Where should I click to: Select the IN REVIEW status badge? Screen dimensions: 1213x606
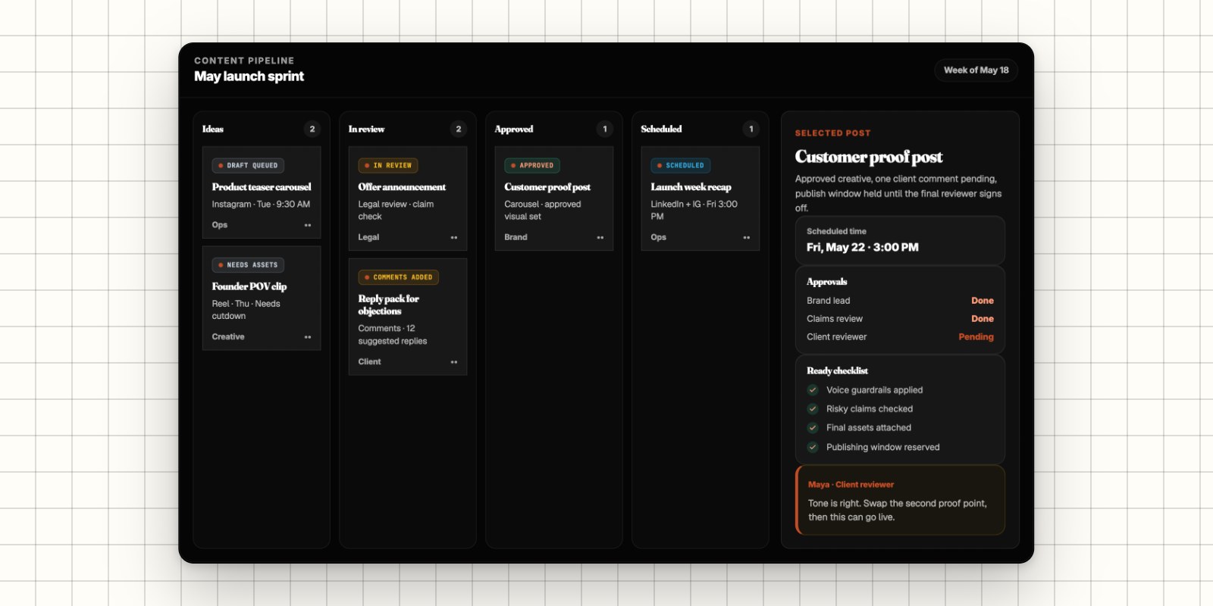(x=388, y=165)
